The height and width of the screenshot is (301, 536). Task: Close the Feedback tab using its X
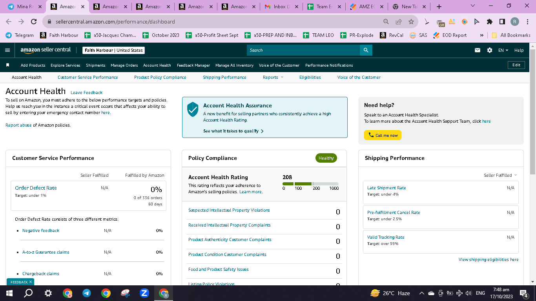pos(31,282)
